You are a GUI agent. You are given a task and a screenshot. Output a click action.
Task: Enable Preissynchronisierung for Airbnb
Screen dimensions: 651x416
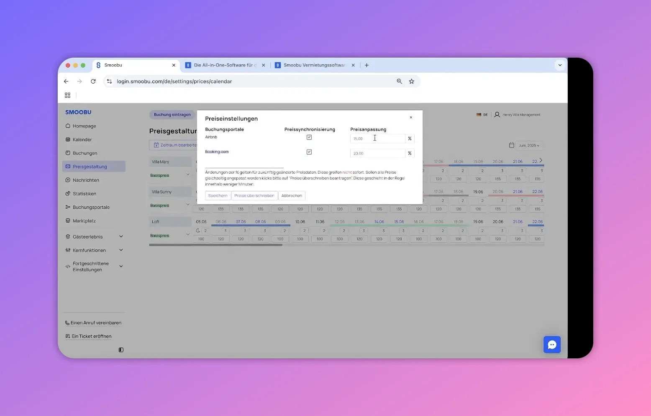[309, 137]
